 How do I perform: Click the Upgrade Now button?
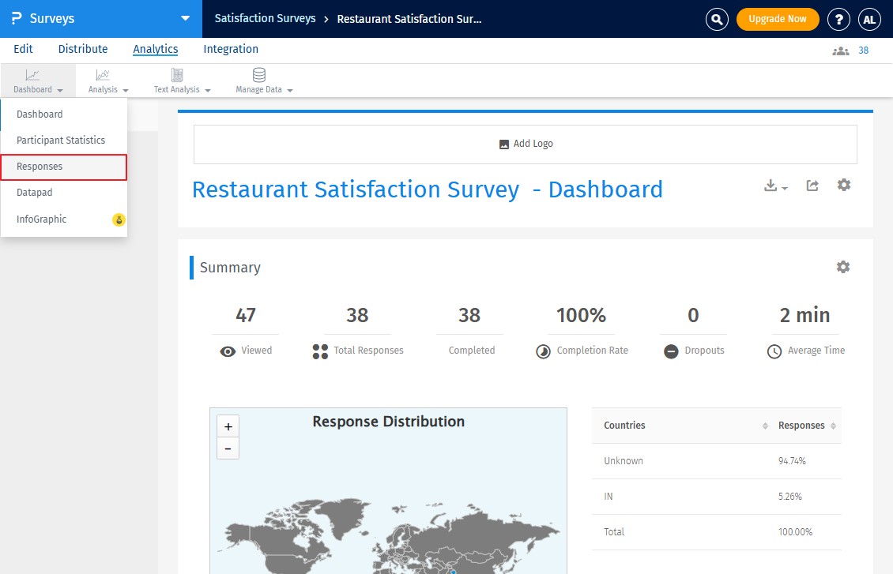click(x=778, y=19)
